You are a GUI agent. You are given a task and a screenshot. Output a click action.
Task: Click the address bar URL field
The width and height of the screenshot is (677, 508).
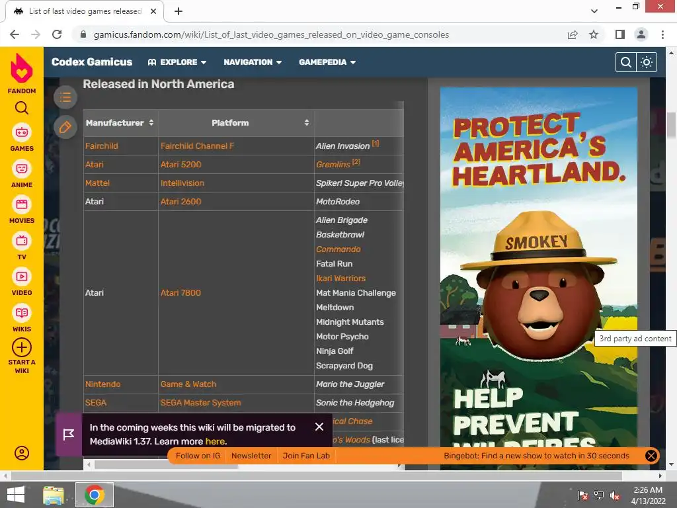pos(271,34)
